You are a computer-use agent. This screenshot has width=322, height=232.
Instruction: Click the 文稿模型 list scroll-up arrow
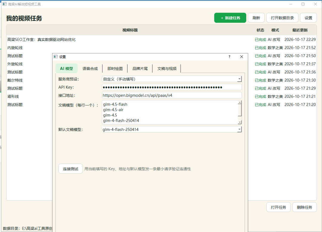click(240, 102)
